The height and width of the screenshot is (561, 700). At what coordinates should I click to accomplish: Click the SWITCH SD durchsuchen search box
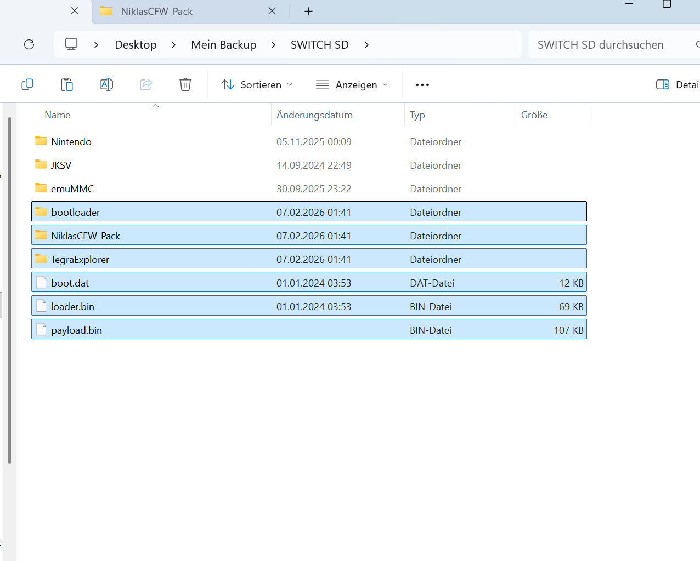click(x=603, y=45)
